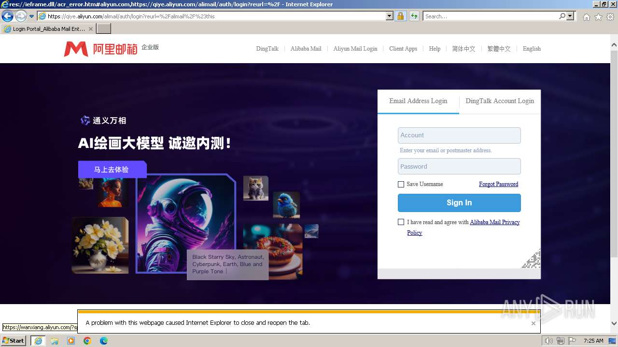Click the browser Back arrow button
The width and height of the screenshot is (618, 347).
point(7,16)
